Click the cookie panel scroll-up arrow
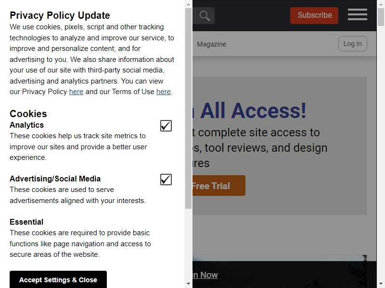This screenshot has height=288, width=385. coord(188,4)
